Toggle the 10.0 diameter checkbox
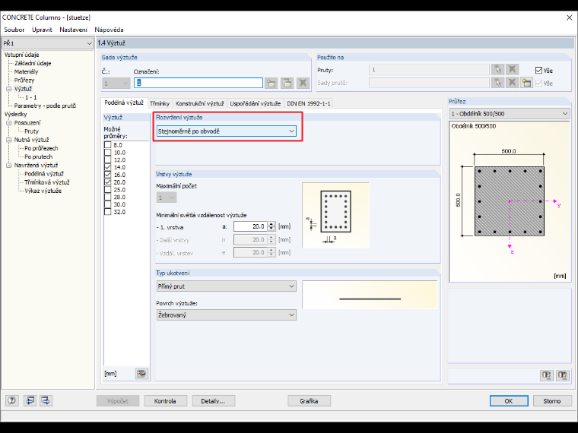The image size is (578, 433). (x=108, y=153)
